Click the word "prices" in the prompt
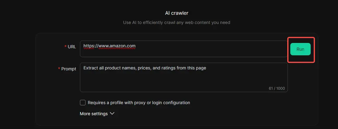 coord(144,68)
